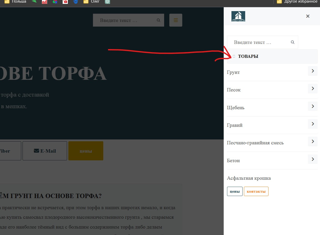Click the magnifier icon in the side panel search
The width and height of the screenshot is (320, 235).
coord(293,42)
